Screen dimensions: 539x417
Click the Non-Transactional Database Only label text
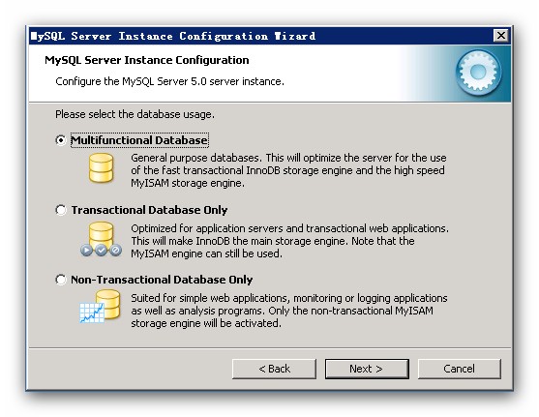click(x=162, y=280)
